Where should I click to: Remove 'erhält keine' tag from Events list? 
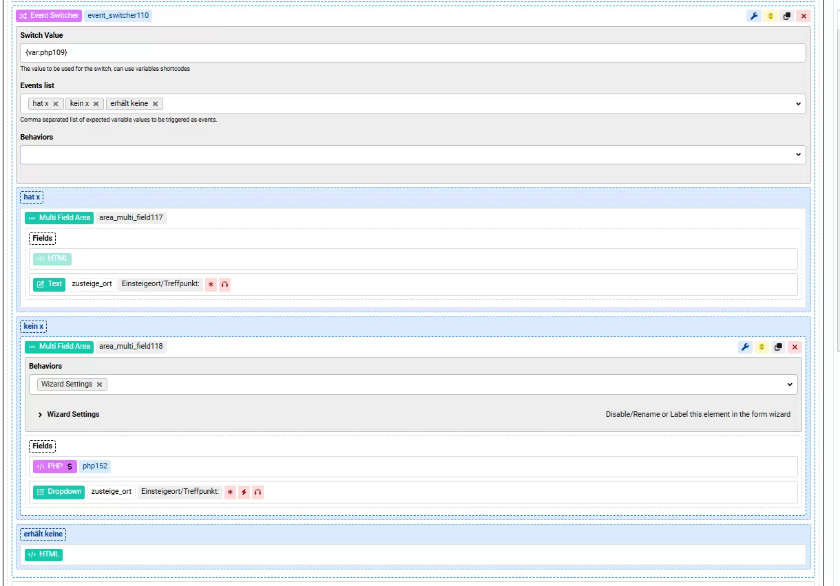[156, 104]
